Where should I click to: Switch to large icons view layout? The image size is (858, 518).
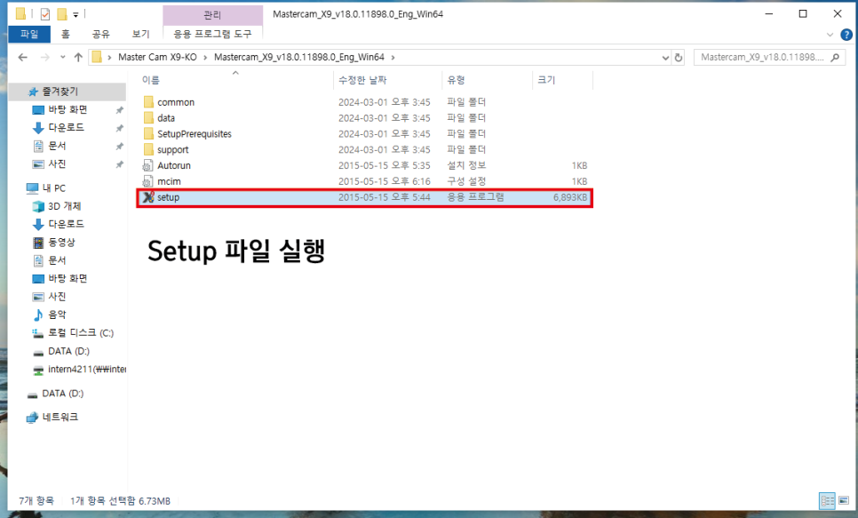[843, 500]
